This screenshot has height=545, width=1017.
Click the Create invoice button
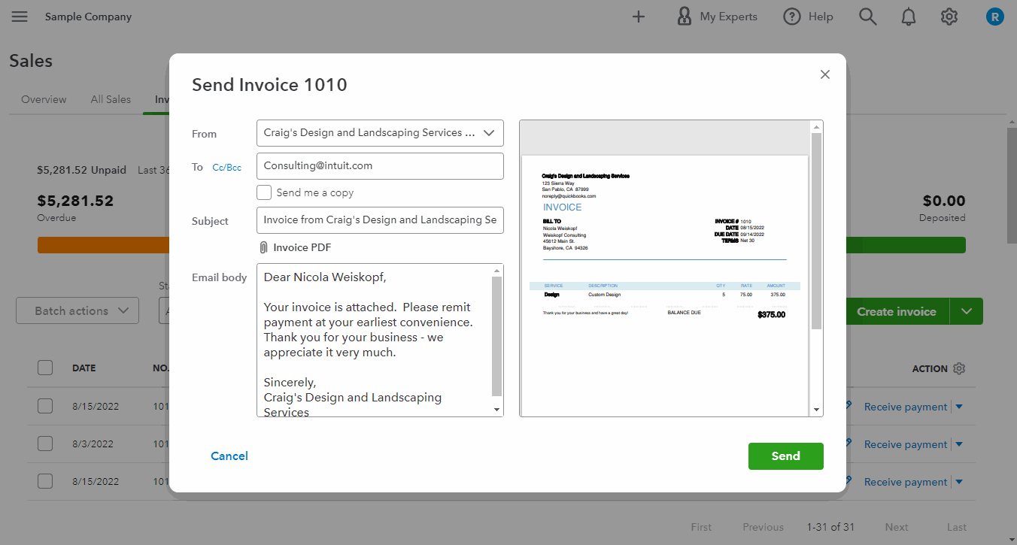click(x=897, y=311)
